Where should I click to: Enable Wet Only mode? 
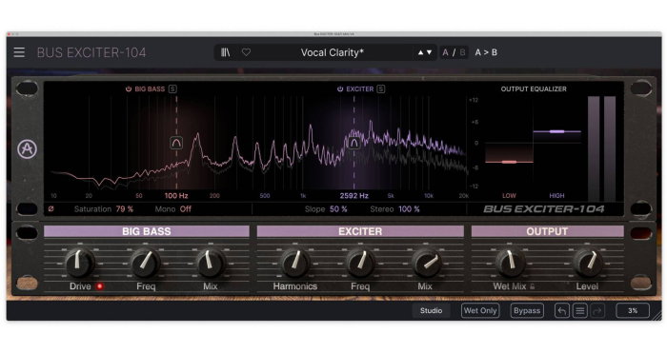point(480,310)
